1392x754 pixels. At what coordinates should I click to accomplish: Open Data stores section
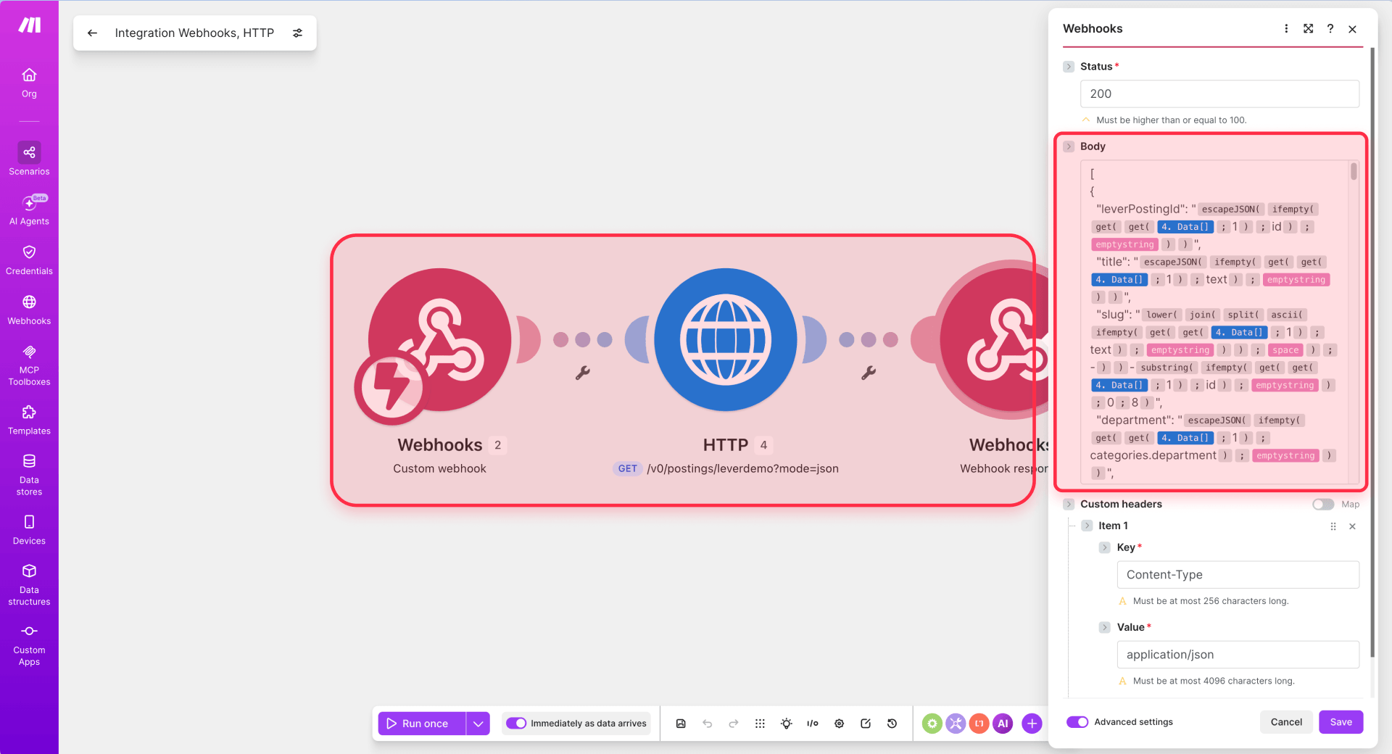point(29,475)
